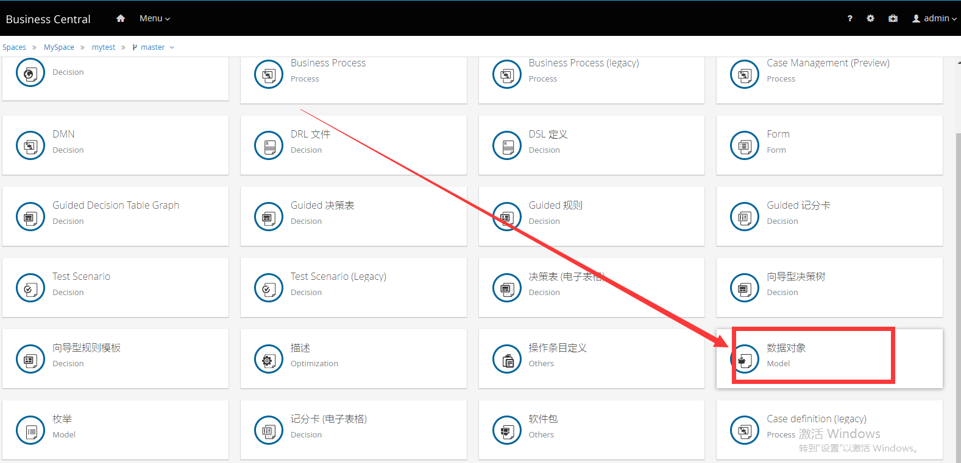Select the DRL 文件 title text
This screenshot has height=463, width=961.
pyautogui.click(x=310, y=134)
